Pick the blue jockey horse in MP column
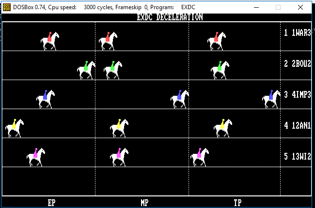This screenshot has width=315, height=208. (180, 99)
